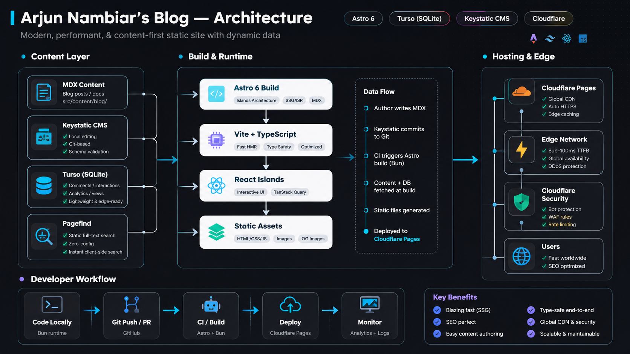
Task: Click the Instant client-side search text
Action: 95,252
